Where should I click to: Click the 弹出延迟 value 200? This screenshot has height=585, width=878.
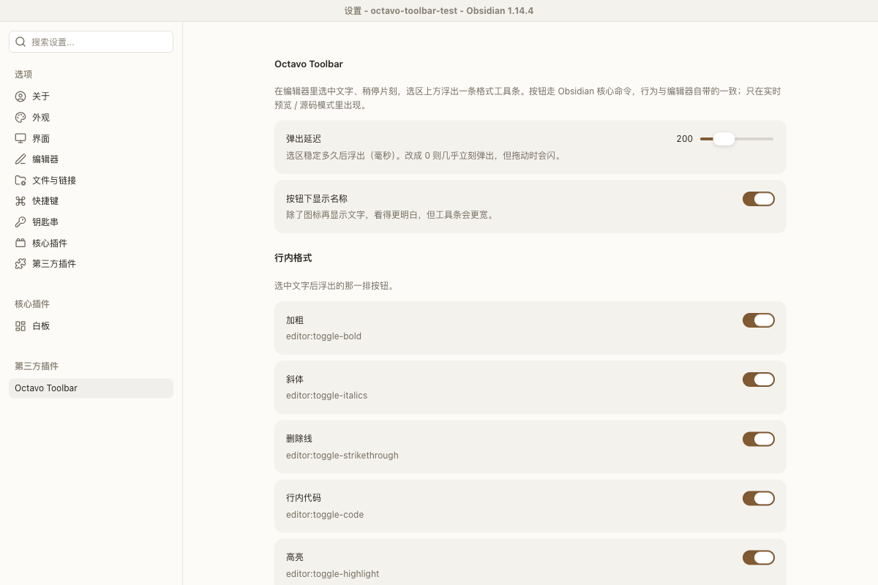684,139
